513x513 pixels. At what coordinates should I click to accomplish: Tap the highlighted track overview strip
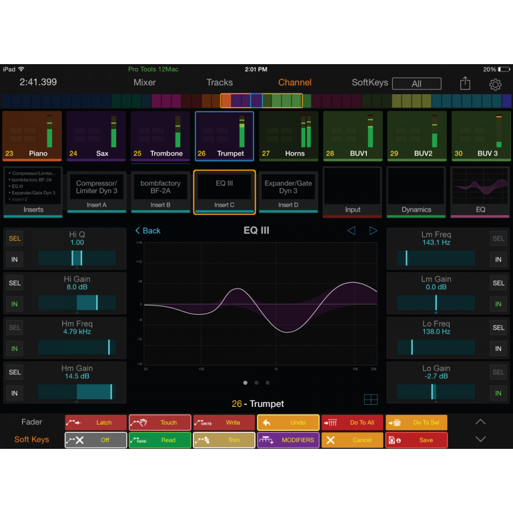point(261,101)
